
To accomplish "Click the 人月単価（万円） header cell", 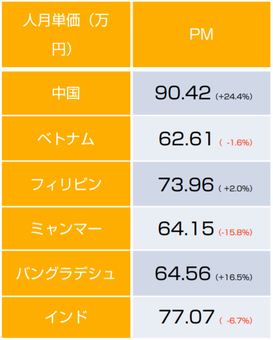I will click(66, 34).
